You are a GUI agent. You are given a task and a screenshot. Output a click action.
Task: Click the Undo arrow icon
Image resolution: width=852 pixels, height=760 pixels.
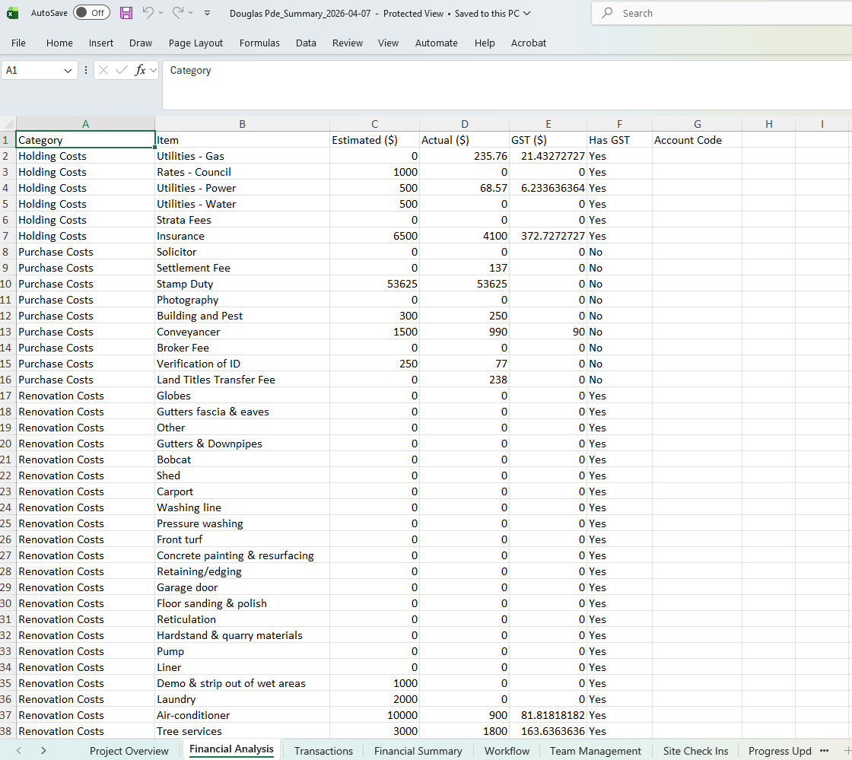click(148, 12)
